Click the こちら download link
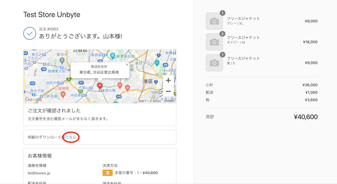The image size is (337, 184). click(71, 137)
